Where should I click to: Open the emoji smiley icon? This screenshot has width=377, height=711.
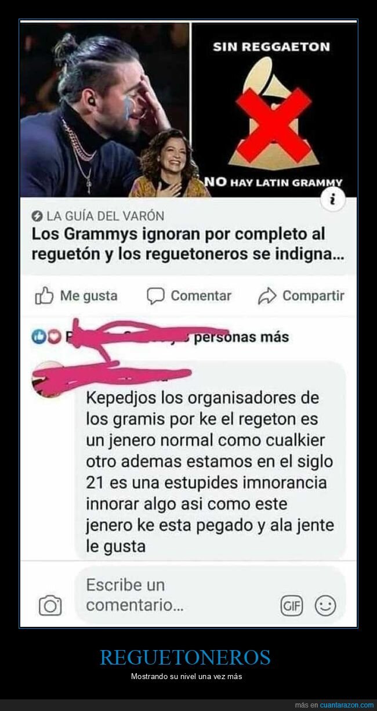tap(325, 606)
